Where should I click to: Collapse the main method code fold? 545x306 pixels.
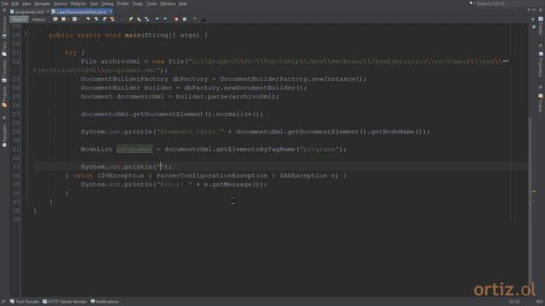(27, 35)
